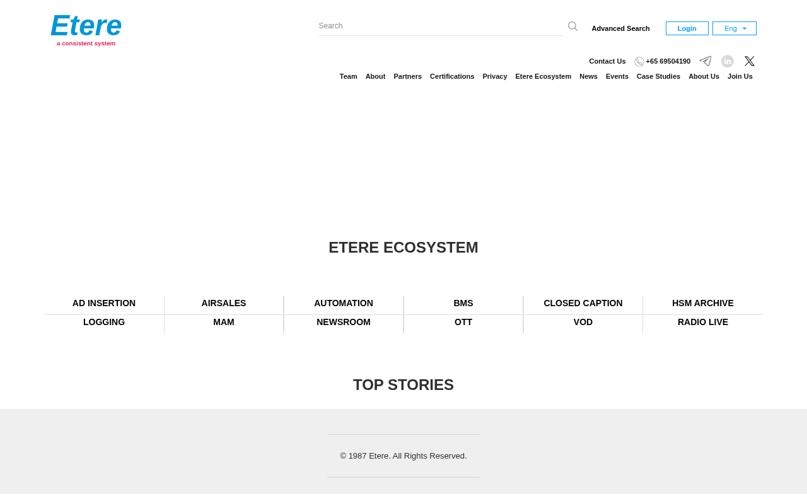Click the phone icon beside the number
Viewport: 807px width, 504px height.
click(x=639, y=62)
